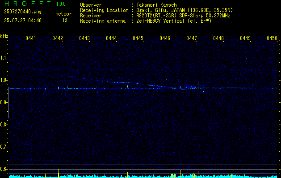This screenshot has width=281, height=178.
Task: Click the 0449 time marker
Action: 245,38
